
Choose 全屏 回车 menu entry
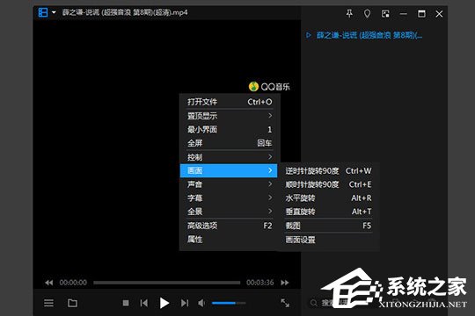pos(230,143)
